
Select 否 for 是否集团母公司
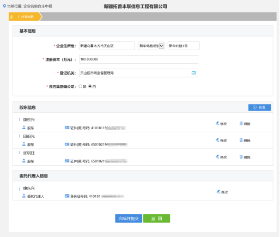click(x=90, y=87)
